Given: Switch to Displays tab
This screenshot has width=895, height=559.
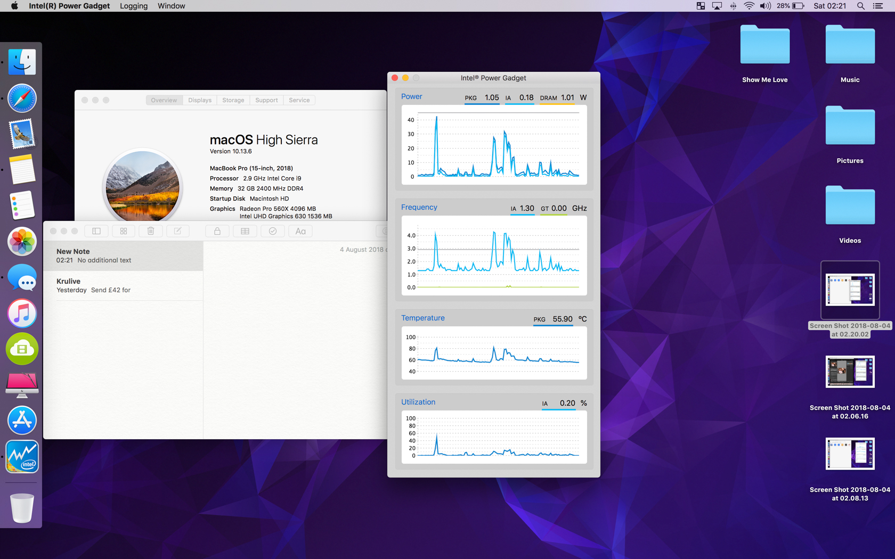Looking at the screenshot, I should coord(200,100).
